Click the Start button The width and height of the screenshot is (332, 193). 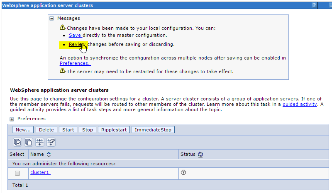[x=68, y=130]
